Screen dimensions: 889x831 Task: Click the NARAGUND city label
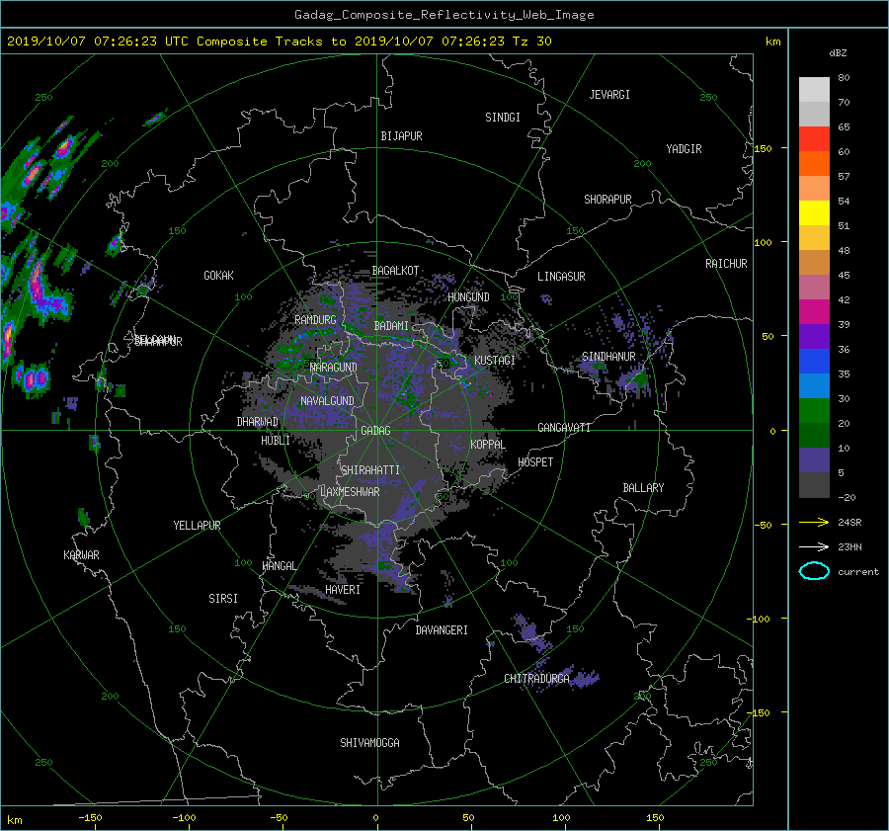click(x=334, y=367)
